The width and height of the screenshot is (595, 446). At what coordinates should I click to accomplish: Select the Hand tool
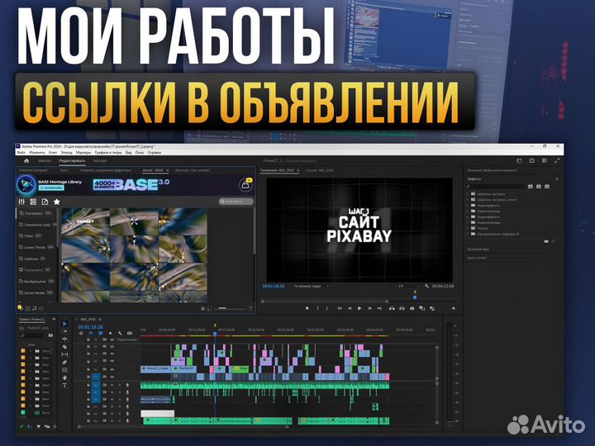point(64,377)
